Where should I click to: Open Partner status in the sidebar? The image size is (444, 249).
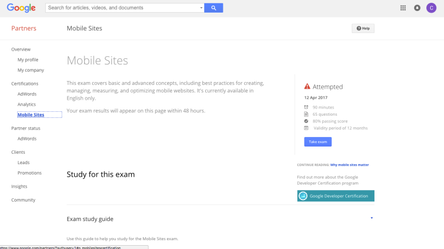pos(26,128)
